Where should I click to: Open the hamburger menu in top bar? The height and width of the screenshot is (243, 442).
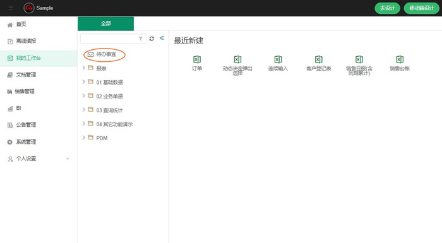(x=11, y=8)
